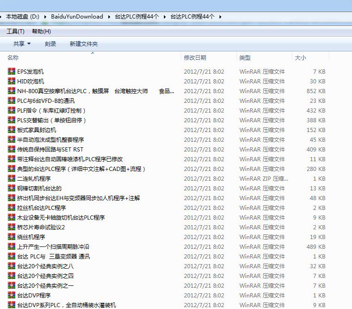
Task: Click the icon beside 台达20个经典实例之四
Action: click(x=12, y=276)
